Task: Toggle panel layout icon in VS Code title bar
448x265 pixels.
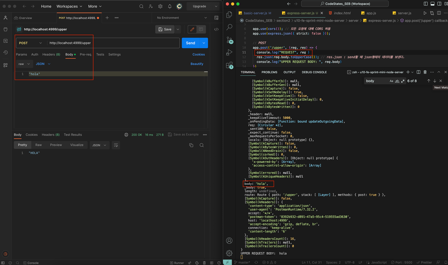Action: point(432,4)
